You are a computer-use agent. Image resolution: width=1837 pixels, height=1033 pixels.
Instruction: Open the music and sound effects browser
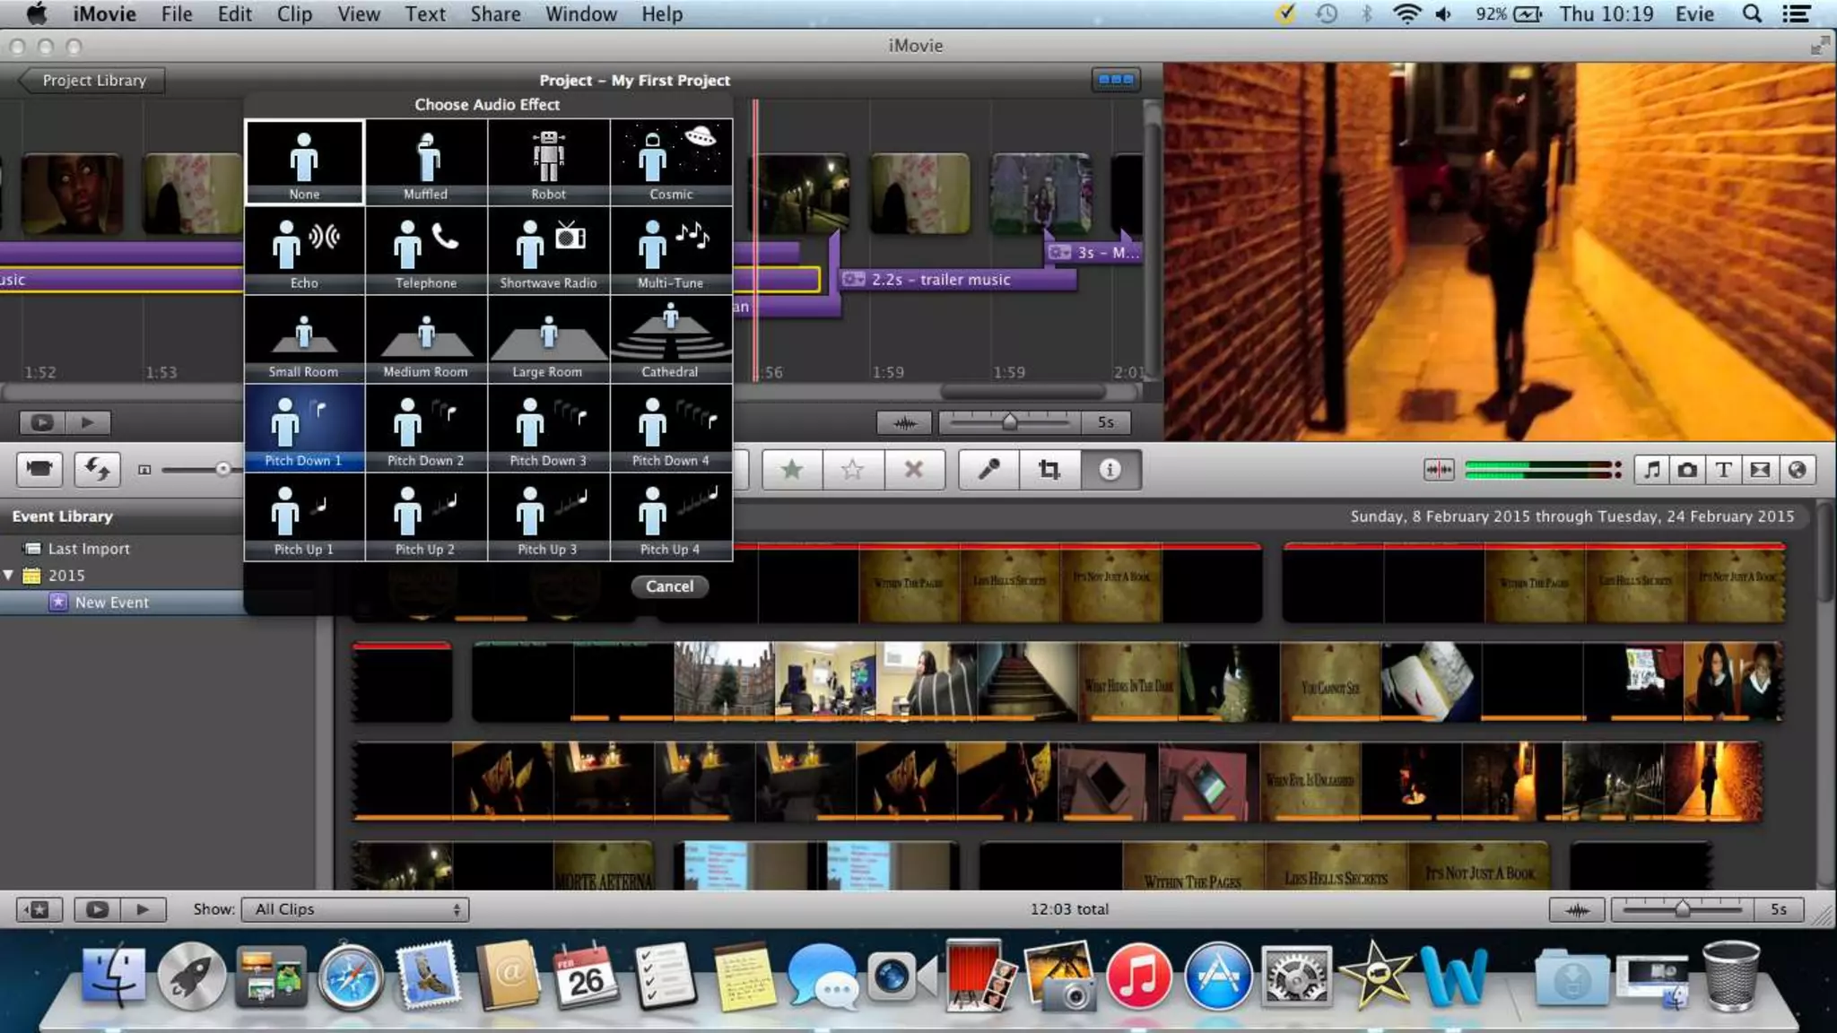click(x=1651, y=470)
